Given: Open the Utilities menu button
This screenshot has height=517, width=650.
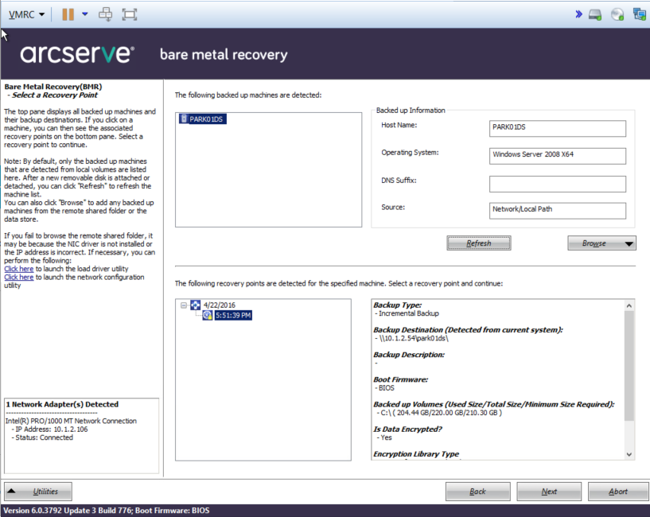Looking at the screenshot, I should (38, 492).
